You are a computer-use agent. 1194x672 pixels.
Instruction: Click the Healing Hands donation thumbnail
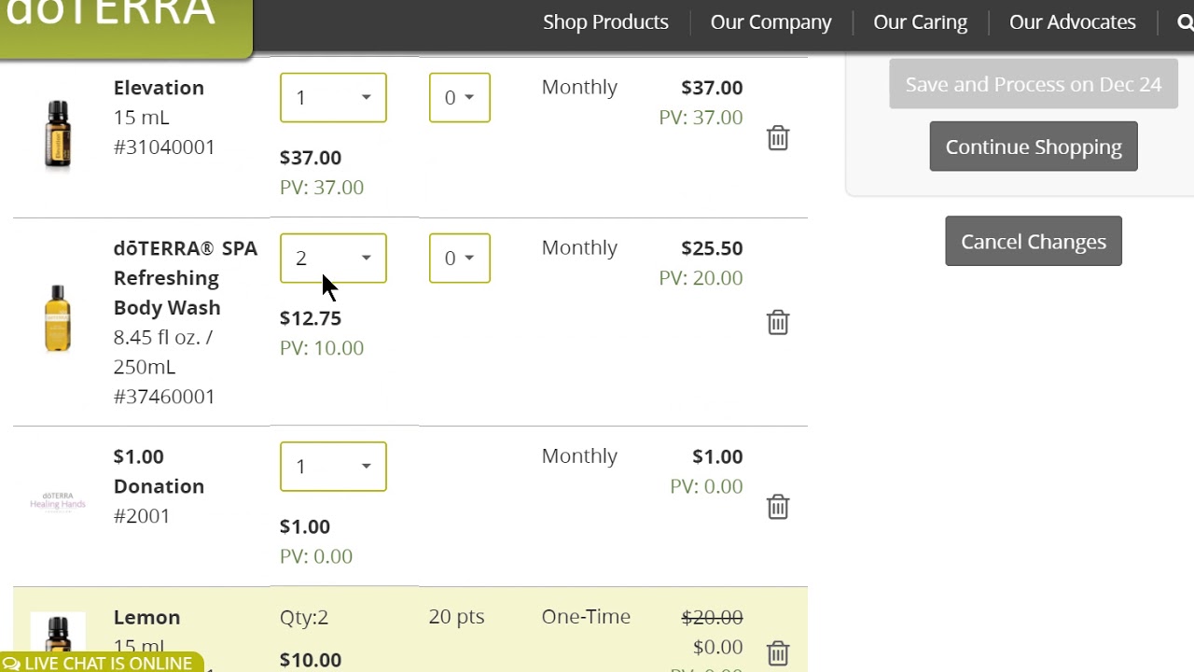pos(58,501)
